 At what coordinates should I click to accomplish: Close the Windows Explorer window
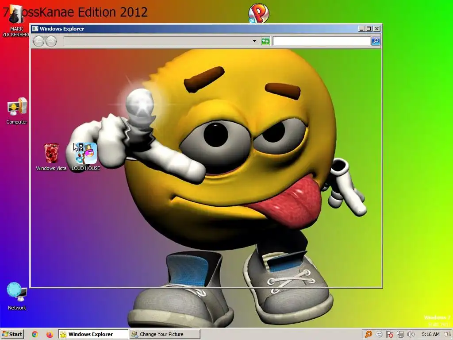377,29
